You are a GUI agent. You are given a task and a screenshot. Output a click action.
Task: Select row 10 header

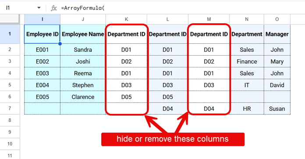coord(10,144)
